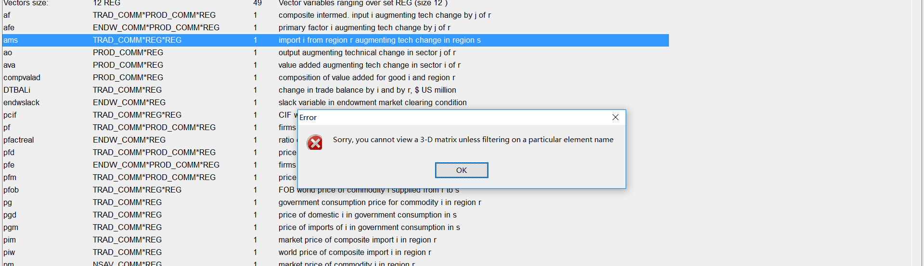Select the 'pim' composite import row
The height and width of the screenshot is (266, 924).
pos(10,240)
